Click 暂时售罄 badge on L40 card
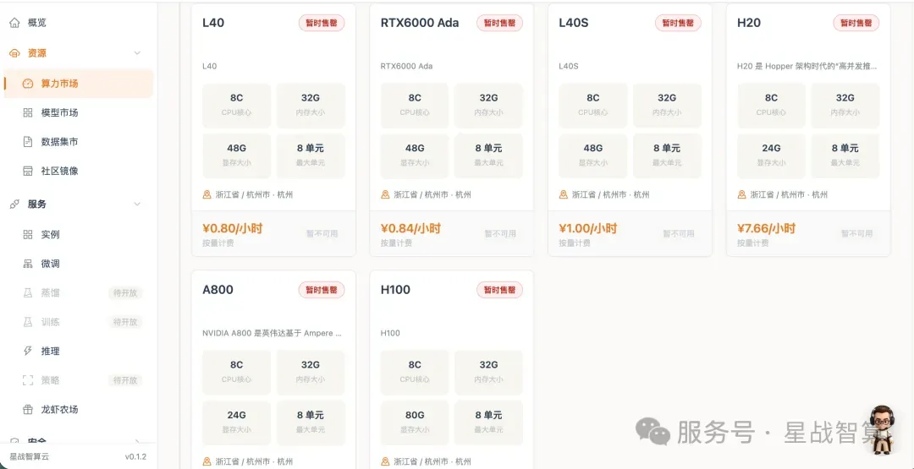Viewport: 914px width, 469px height. 322,23
